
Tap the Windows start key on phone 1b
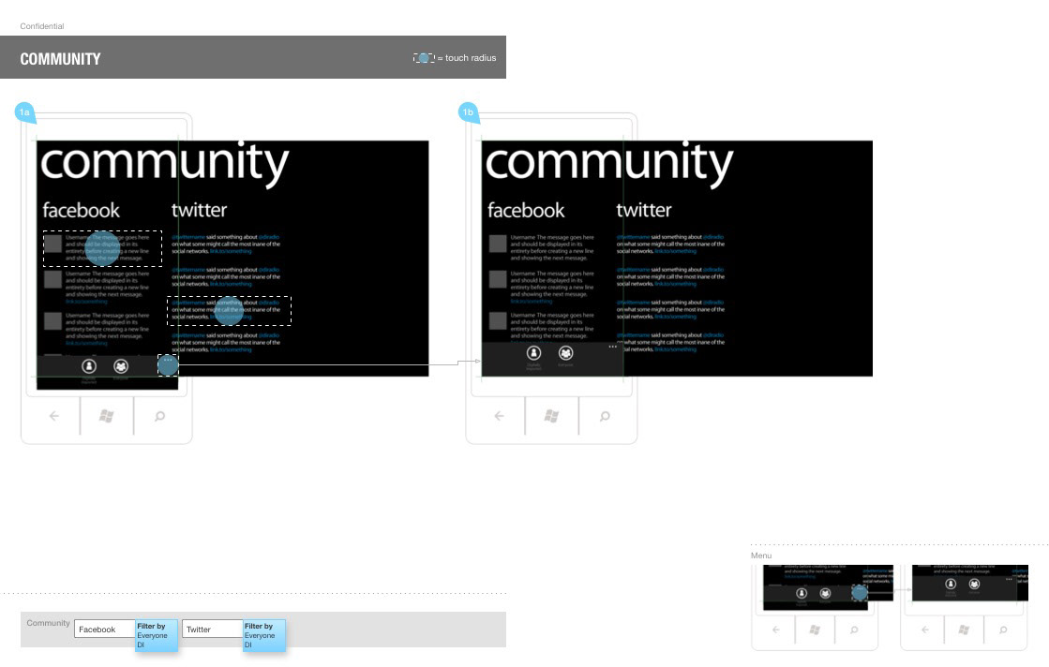(x=551, y=416)
